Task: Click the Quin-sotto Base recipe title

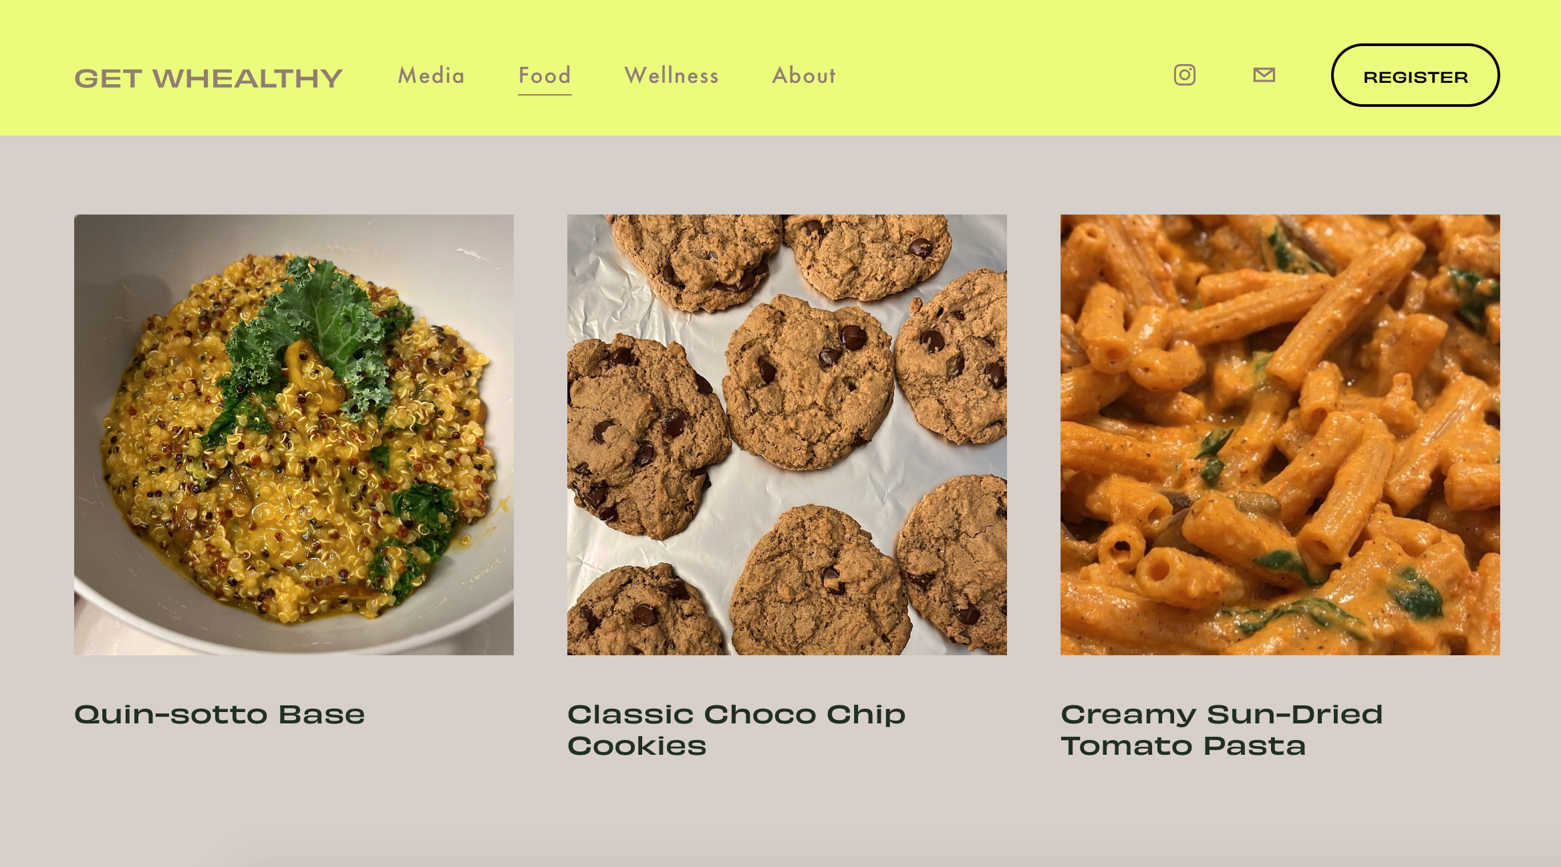Action: pyautogui.click(x=220, y=715)
